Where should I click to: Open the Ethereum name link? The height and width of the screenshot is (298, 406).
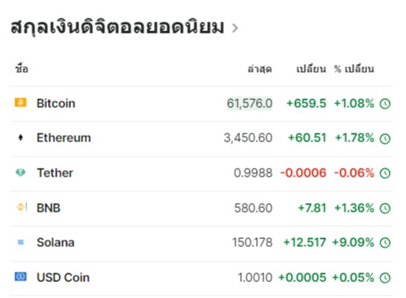coord(64,138)
